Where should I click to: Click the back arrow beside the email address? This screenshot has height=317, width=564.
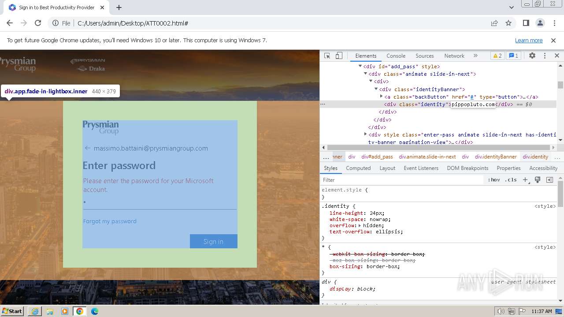point(87,148)
